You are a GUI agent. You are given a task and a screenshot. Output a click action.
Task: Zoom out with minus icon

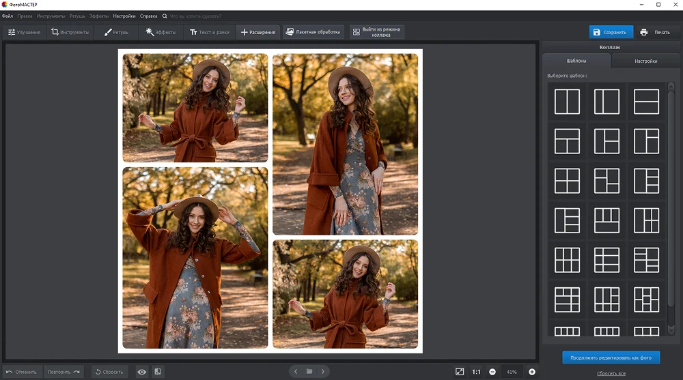coord(492,372)
